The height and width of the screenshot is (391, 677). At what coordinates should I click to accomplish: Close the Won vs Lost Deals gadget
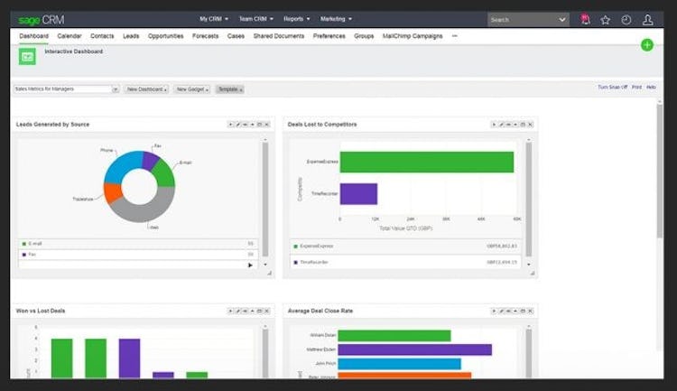(x=267, y=311)
